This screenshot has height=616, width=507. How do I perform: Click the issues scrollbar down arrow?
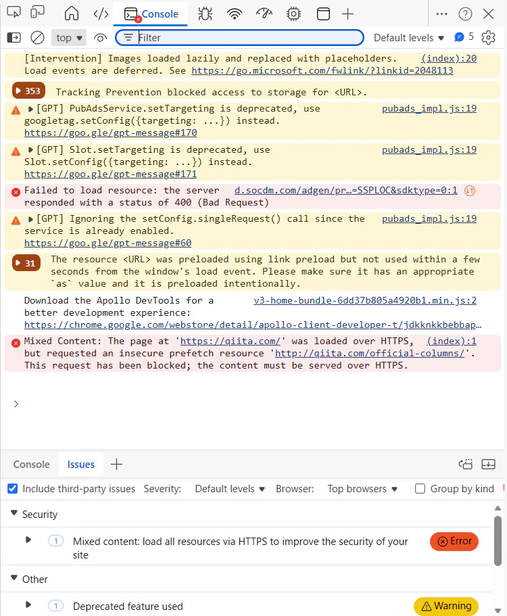click(x=498, y=611)
